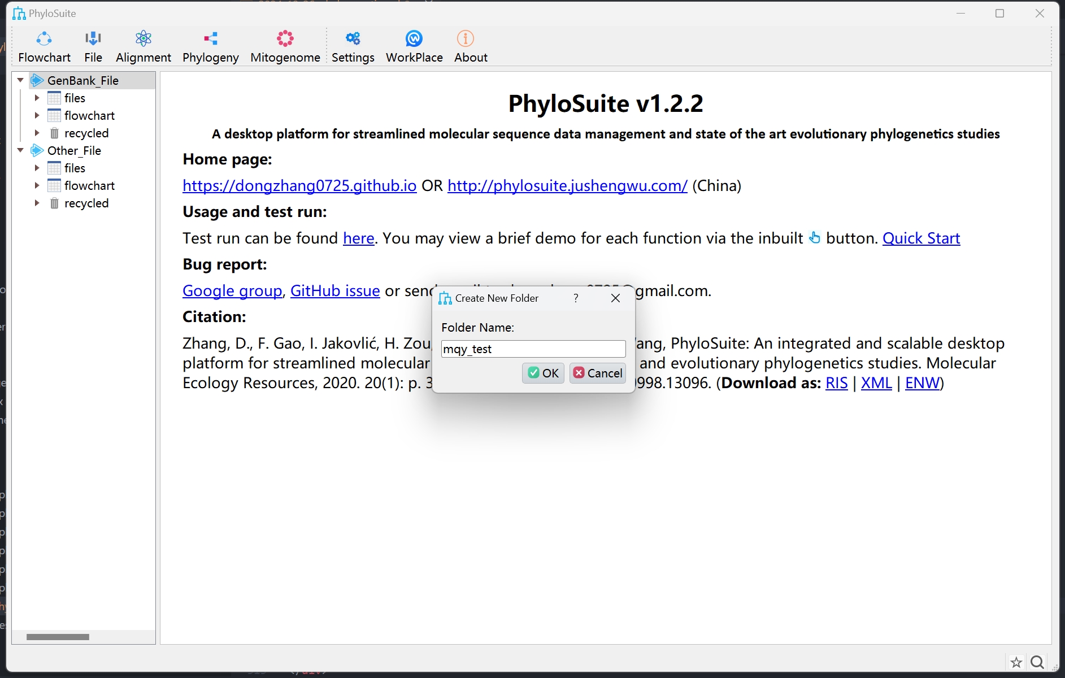Screen dimensions: 1065x678
Task: Select the Mitogenome toolbar icon
Action: pyautogui.click(x=285, y=39)
